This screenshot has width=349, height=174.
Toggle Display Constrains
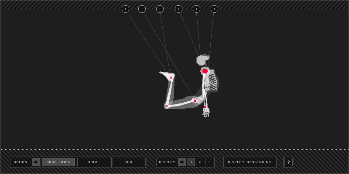click(x=250, y=162)
